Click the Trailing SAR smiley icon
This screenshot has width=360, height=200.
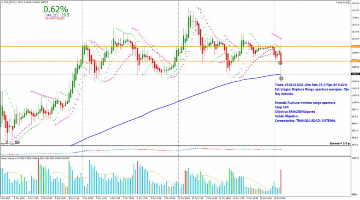pyautogui.click(x=348, y=3)
